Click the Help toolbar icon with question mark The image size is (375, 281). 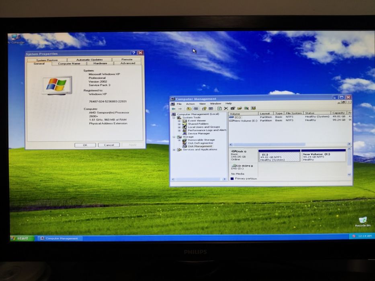click(x=204, y=108)
